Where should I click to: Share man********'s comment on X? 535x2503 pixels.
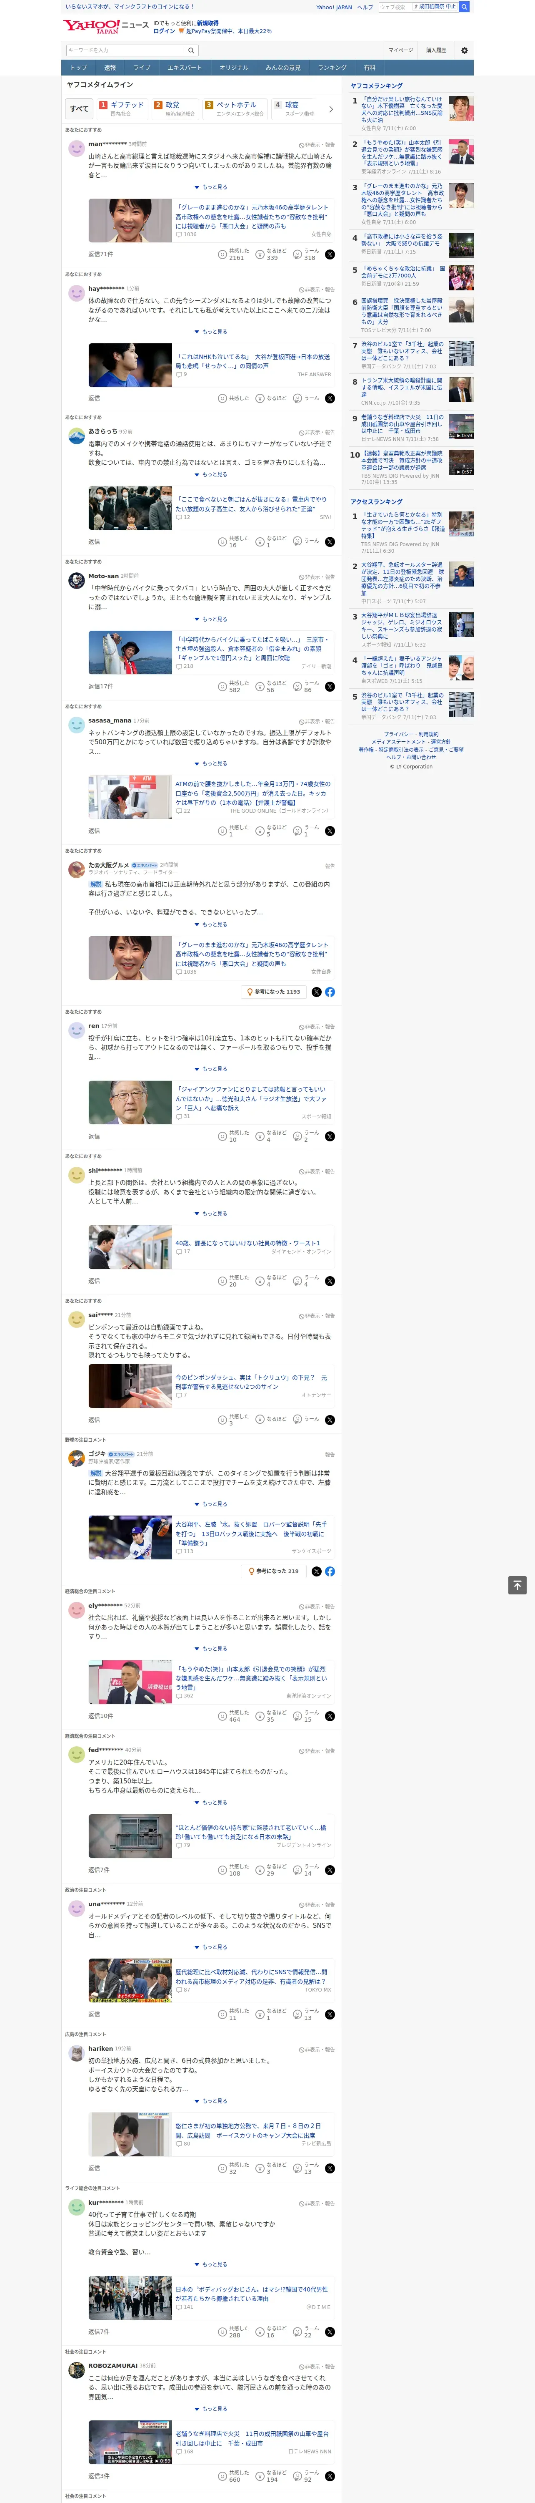point(330,254)
